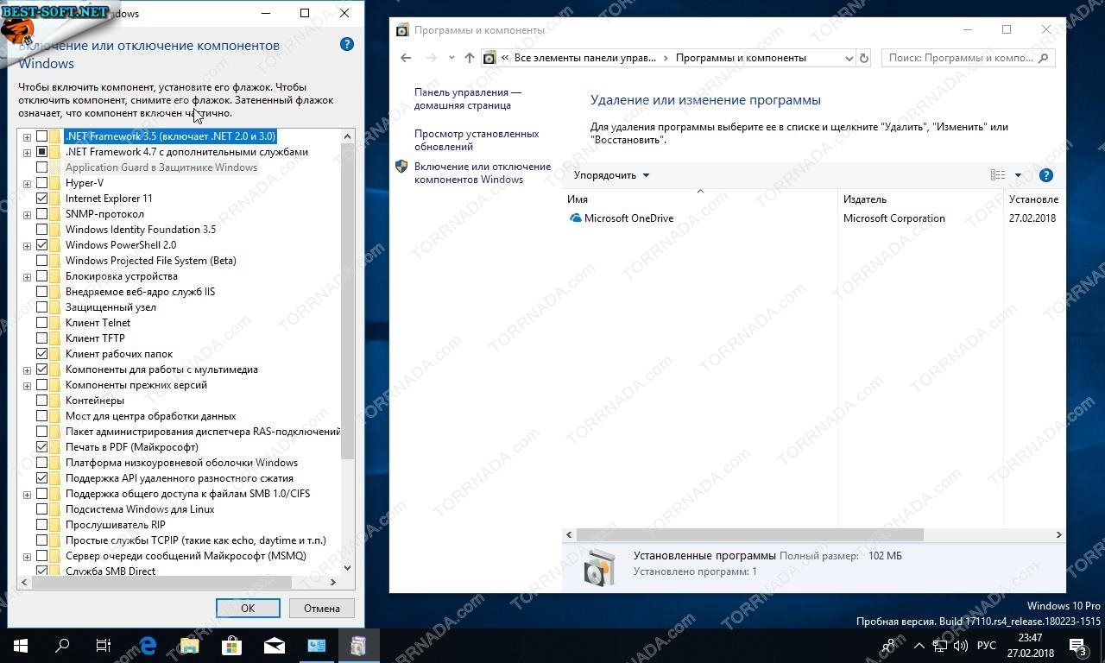
Task: Change the view layout icon in programs list
Action: click(998, 175)
